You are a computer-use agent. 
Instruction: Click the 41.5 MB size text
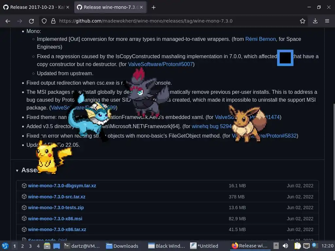pyautogui.click(x=237, y=229)
